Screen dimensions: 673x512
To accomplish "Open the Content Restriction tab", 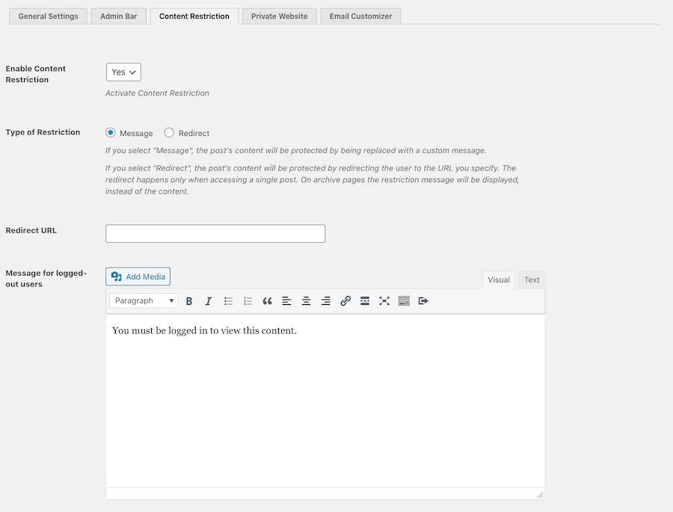I will [194, 16].
